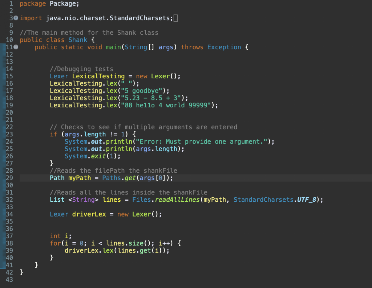The width and height of the screenshot is (372, 288).
Task: Click the string "88 he11o 4 world 99999"
Action: pos(166,105)
